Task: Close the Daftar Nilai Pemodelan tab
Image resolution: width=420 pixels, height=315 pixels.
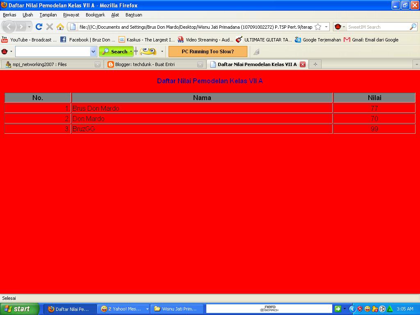Action: tap(303, 64)
